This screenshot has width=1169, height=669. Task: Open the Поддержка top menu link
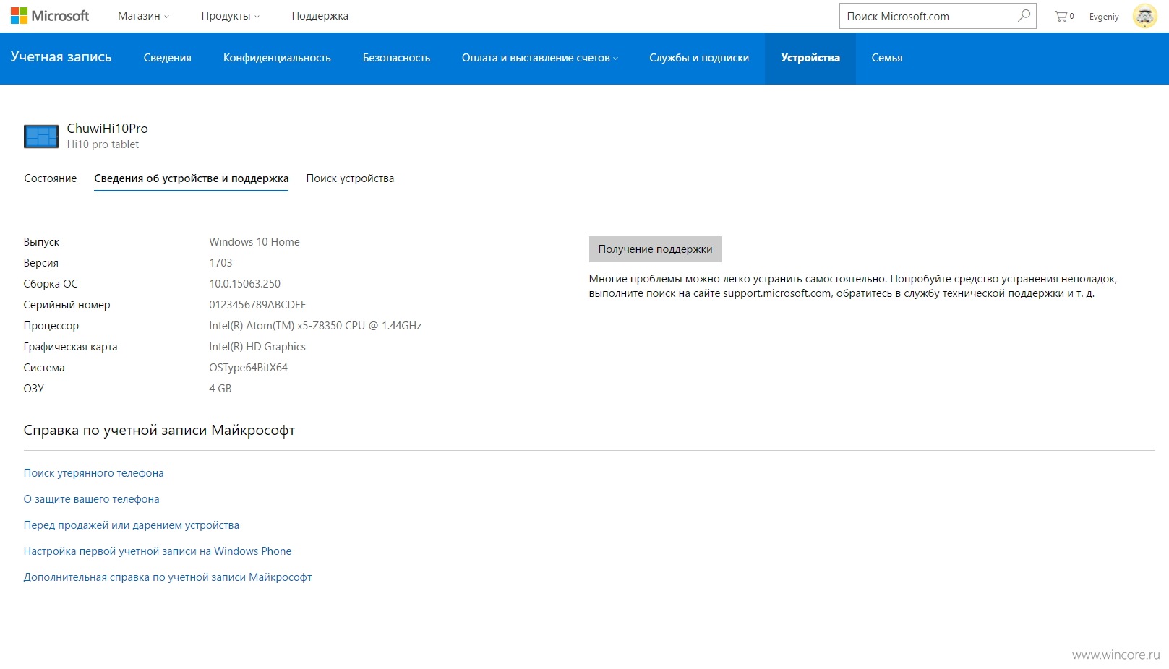point(320,16)
